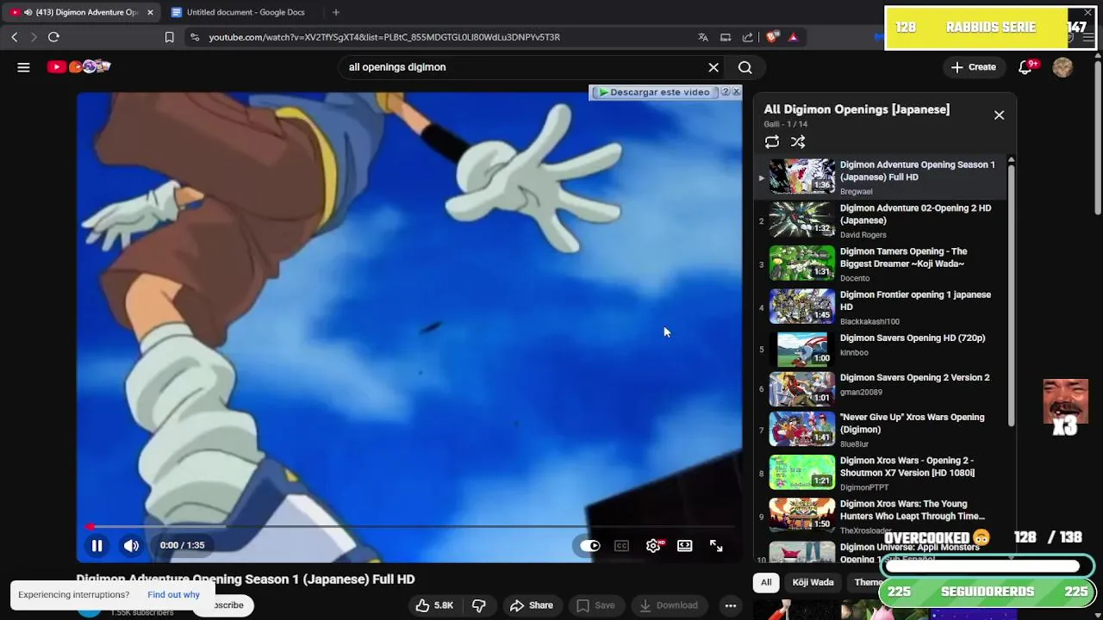Close the Descargar este video overlay
Viewport: 1103px width, 620px height.
click(x=736, y=92)
